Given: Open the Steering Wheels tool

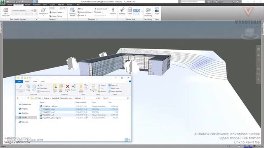Looking at the screenshot, I should [x=73, y=12].
